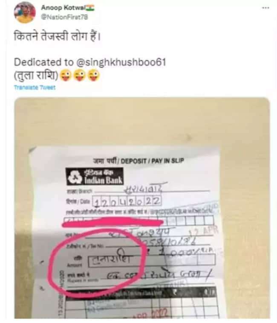Click the handwritten date boxes 12042022
Screen dimensions: 277x323
tap(127, 201)
